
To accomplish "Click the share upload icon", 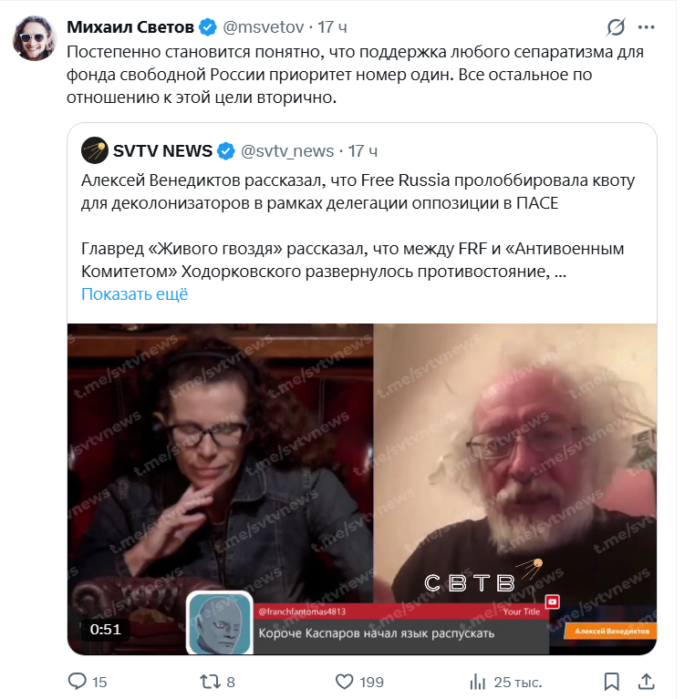I will 645,681.
